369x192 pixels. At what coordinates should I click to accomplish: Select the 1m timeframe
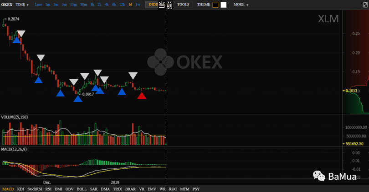48,5
